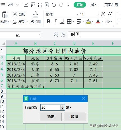
Task: Click the formula bar showing 时间
Action: 94,35
